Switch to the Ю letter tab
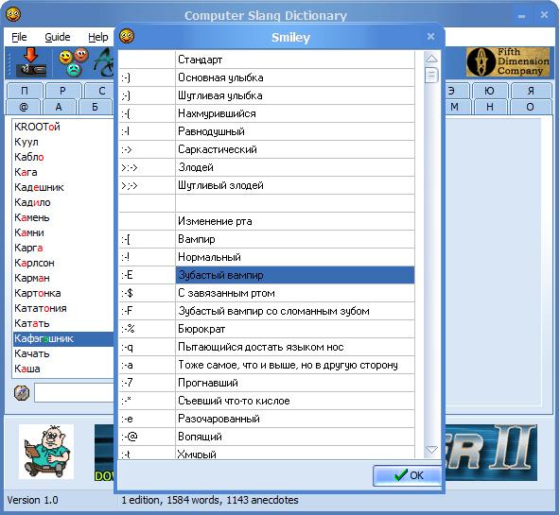560x515 pixels. (490, 91)
